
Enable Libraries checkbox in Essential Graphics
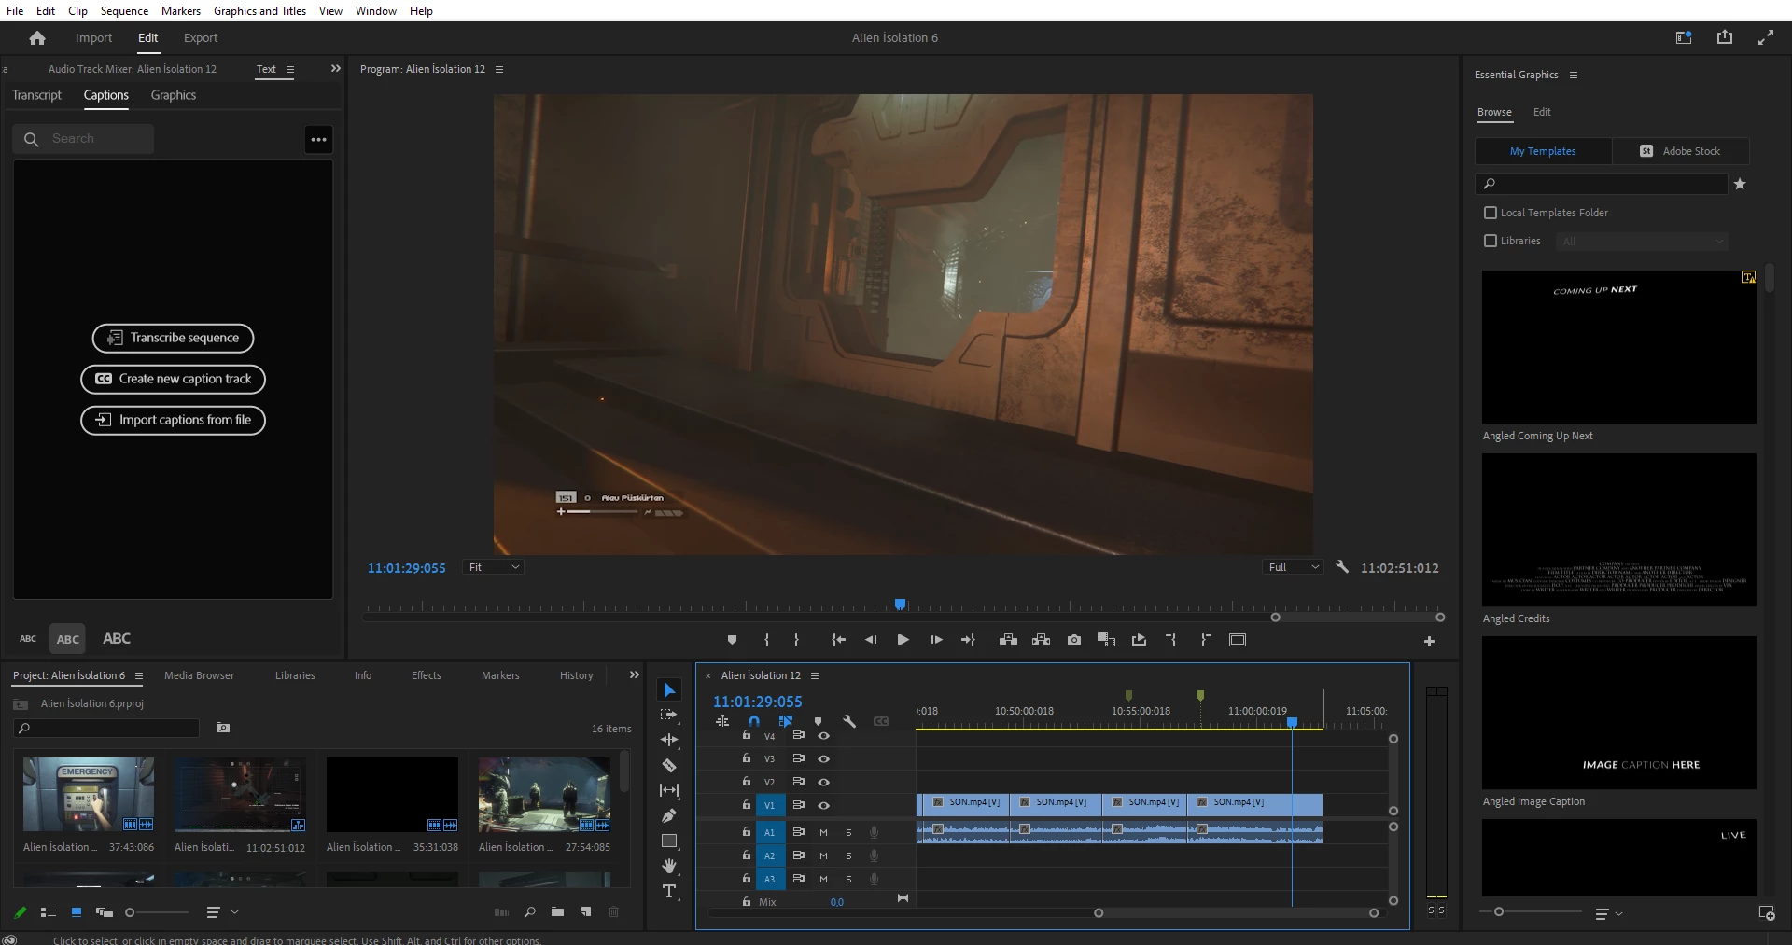[1491, 241]
